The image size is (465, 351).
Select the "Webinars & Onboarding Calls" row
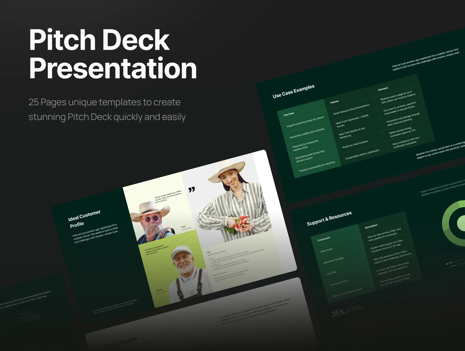click(347, 293)
